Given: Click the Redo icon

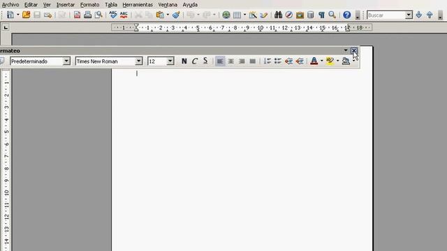Looking at the screenshot, I should click(x=207, y=15).
